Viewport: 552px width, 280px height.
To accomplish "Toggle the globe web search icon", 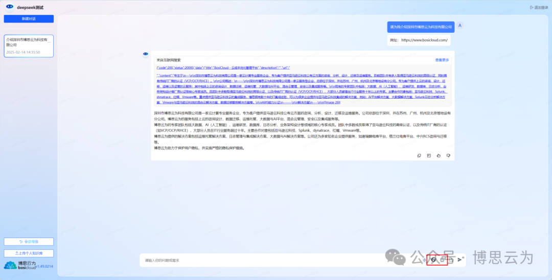I will 434,260.
